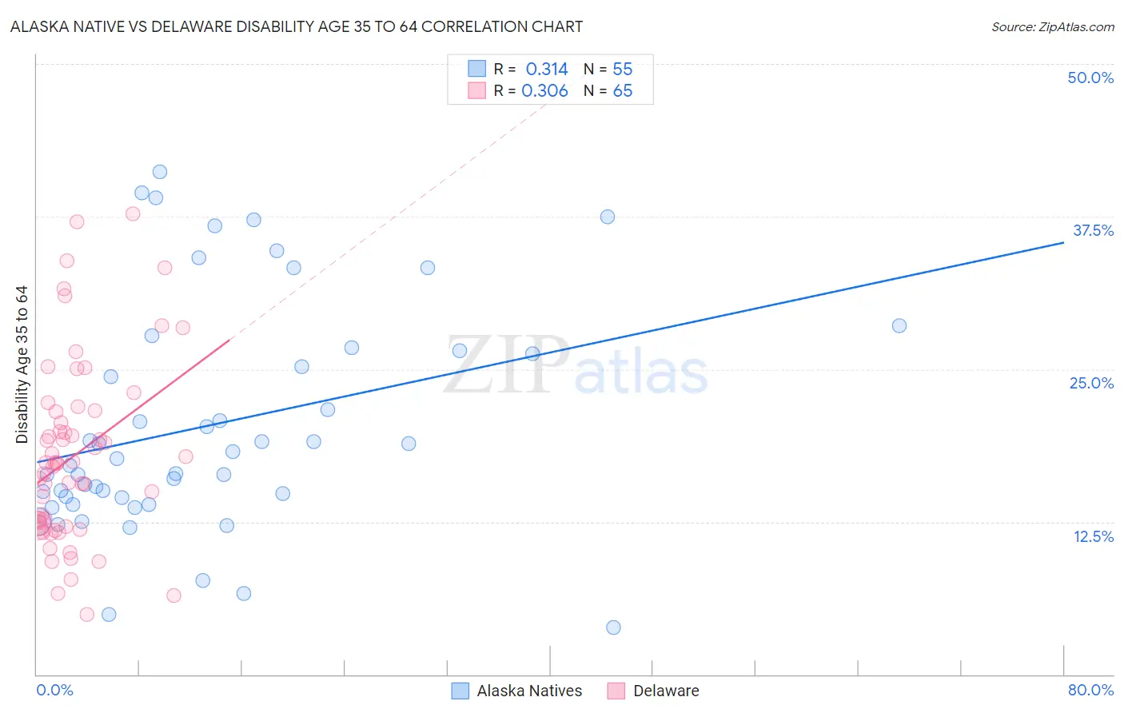The height and width of the screenshot is (713, 1124).
Task: Click the blue data point at far right near 28%
Action: [x=899, y=325]
